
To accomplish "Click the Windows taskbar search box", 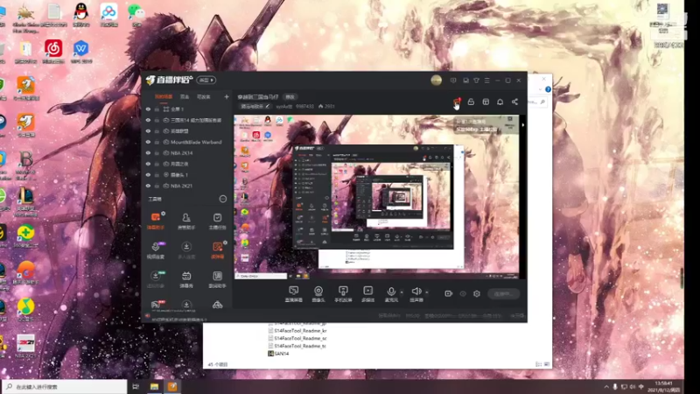I will pyautogui.click(x=65, y=387).
